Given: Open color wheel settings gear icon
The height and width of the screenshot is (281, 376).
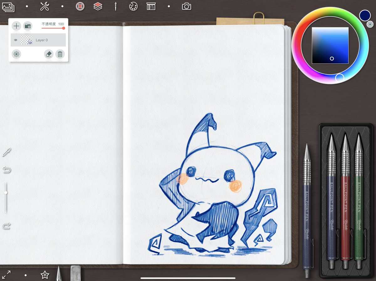Looking at the screenshot, I should pos(370,24).
